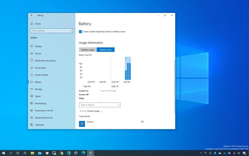Click the 'Feb 15' date label on chart
This screenshot has width=249, height=156.
115,86
